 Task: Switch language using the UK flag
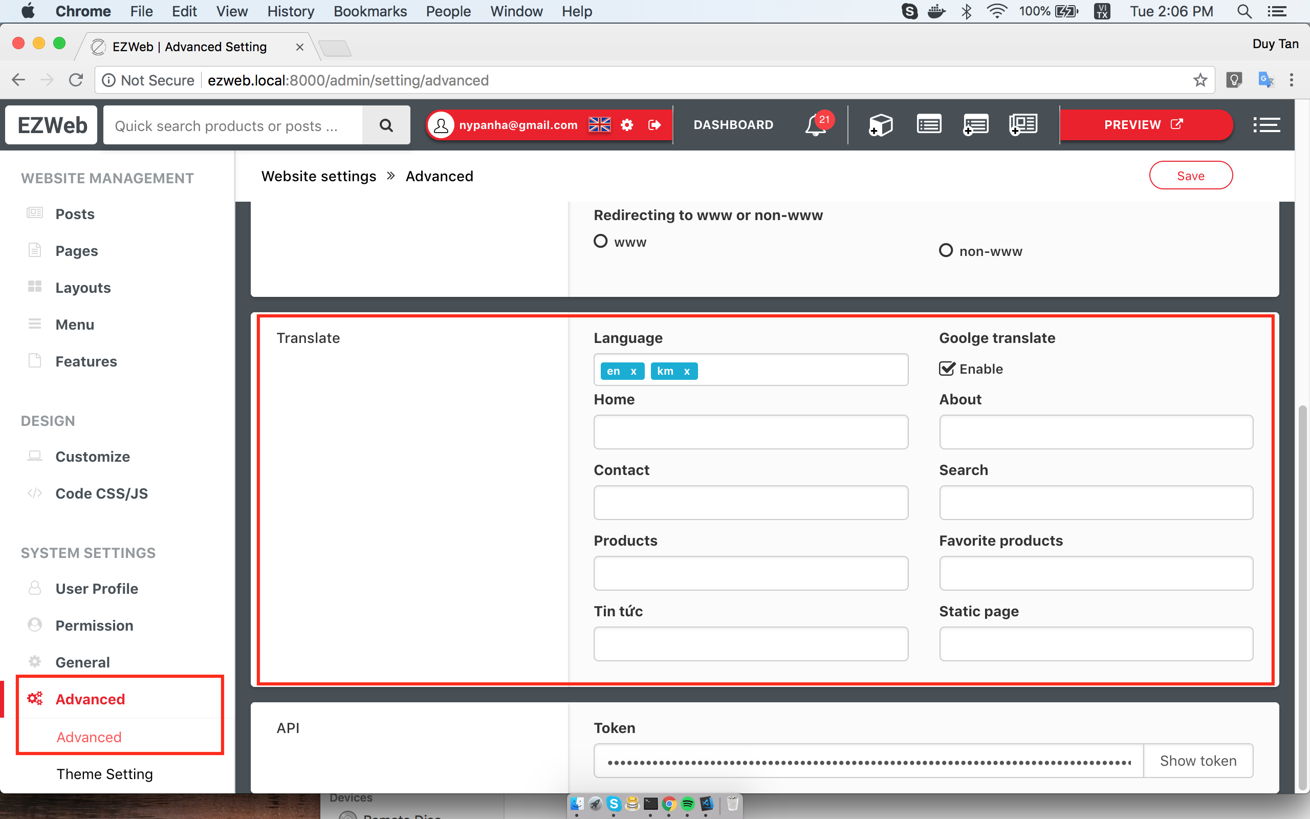pos(599,125)
